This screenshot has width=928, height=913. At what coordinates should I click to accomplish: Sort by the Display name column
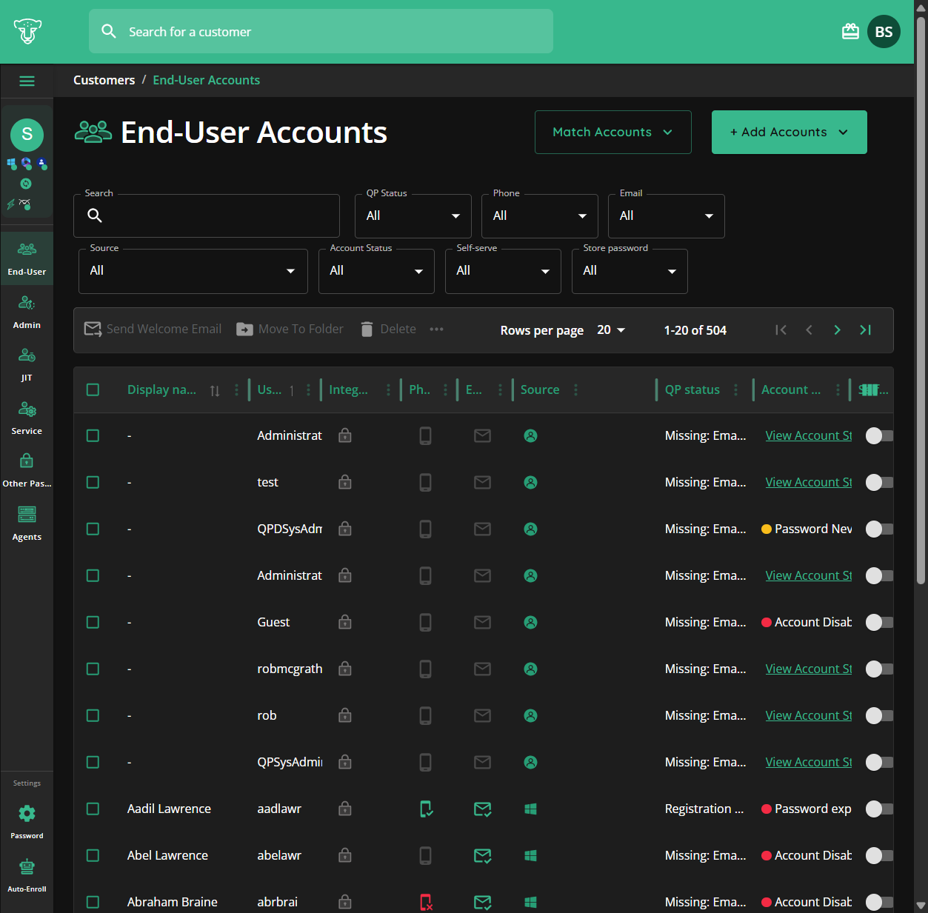point(215,390)
